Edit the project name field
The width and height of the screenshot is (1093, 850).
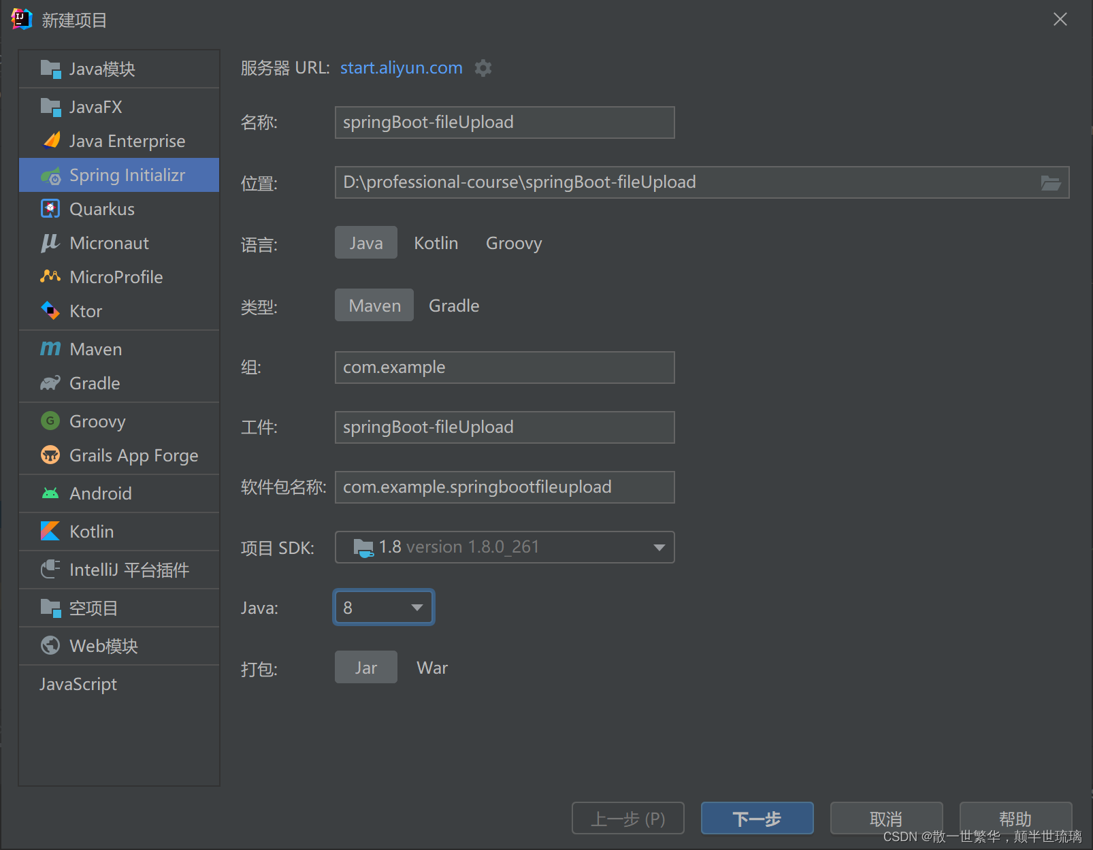[504, 122]
